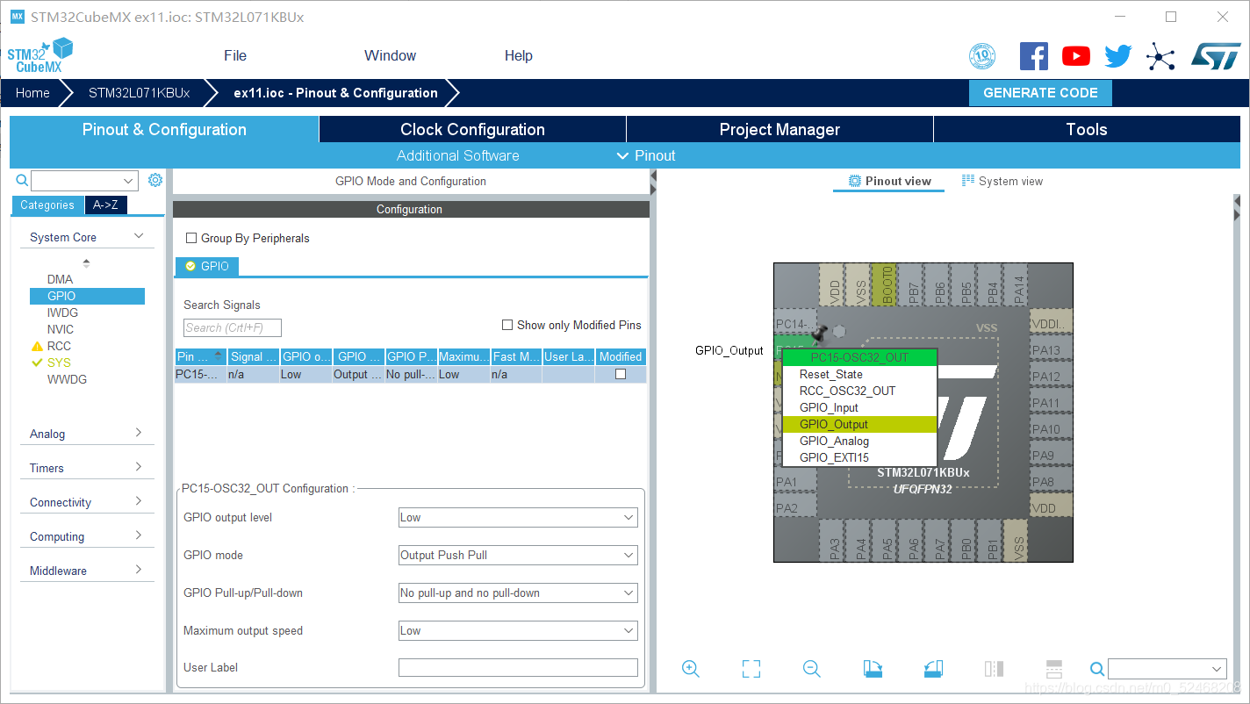
Task: Open the Facebook icon link
Action: click(x=1034, y=56)
